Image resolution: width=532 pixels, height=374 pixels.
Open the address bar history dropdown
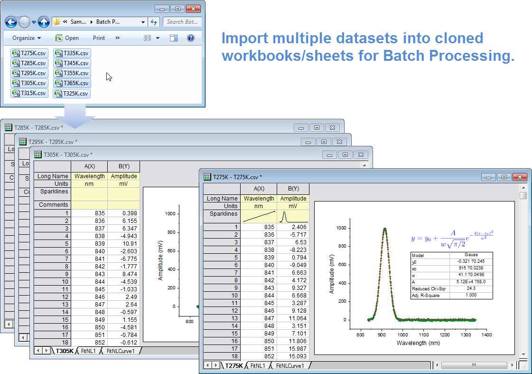(x=143, y=22)
